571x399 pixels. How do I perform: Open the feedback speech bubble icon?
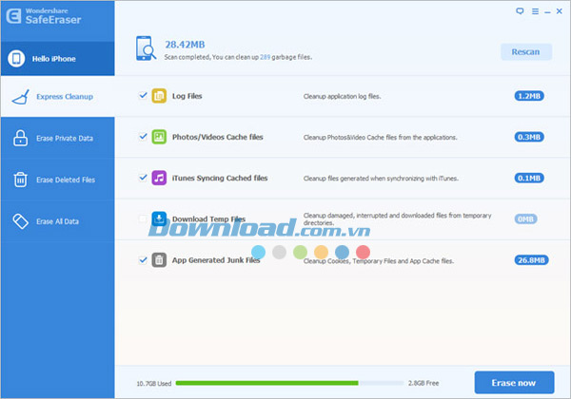tap(519, 11)
